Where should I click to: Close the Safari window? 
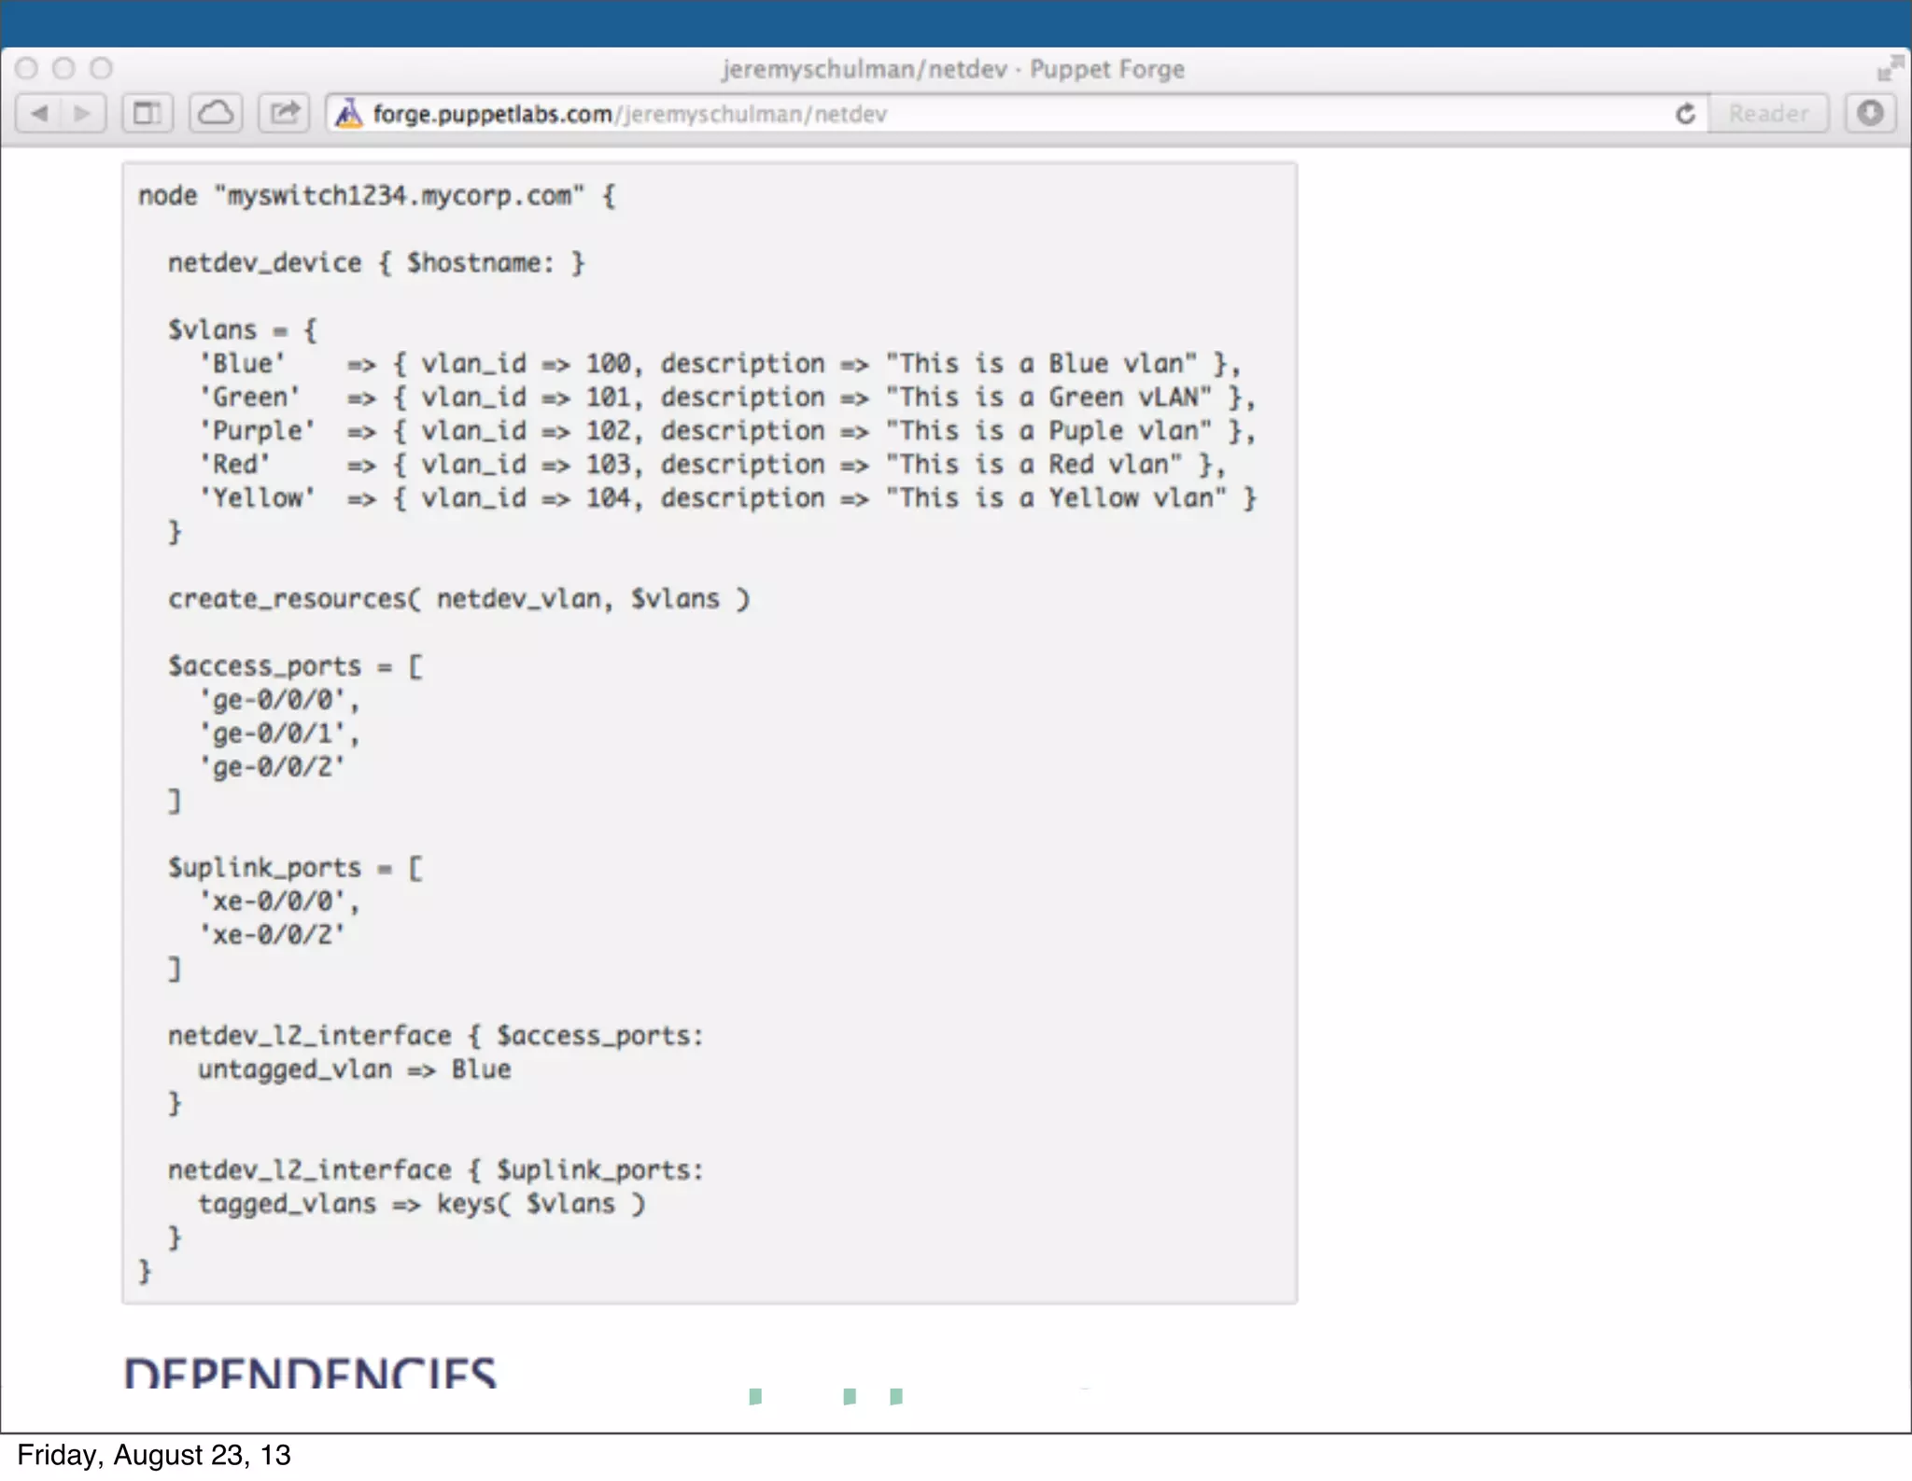click(x=27, y=68)
